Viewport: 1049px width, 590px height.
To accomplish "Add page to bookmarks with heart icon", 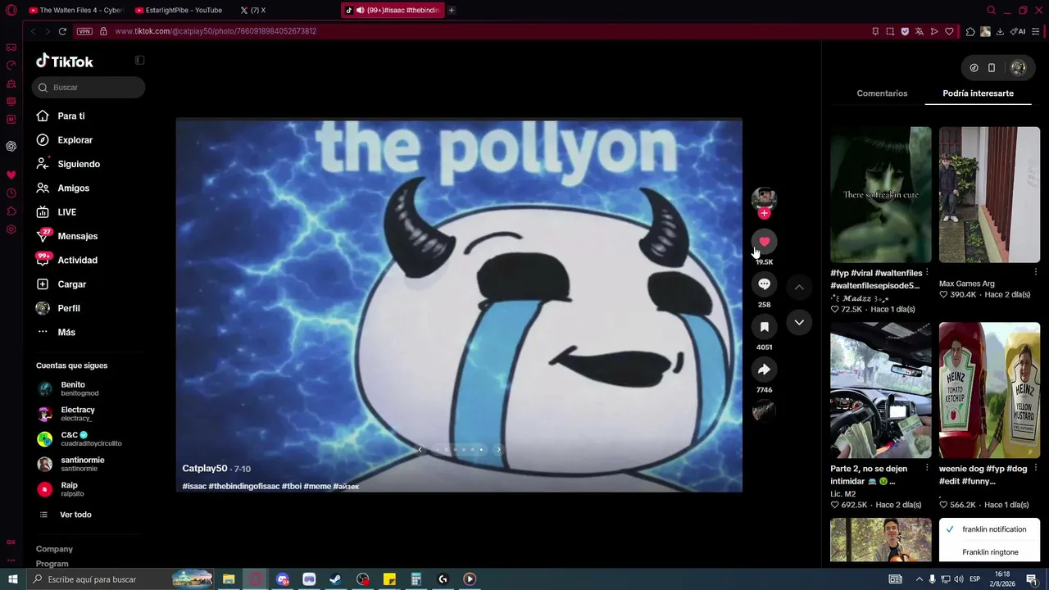I will (949, 31).
